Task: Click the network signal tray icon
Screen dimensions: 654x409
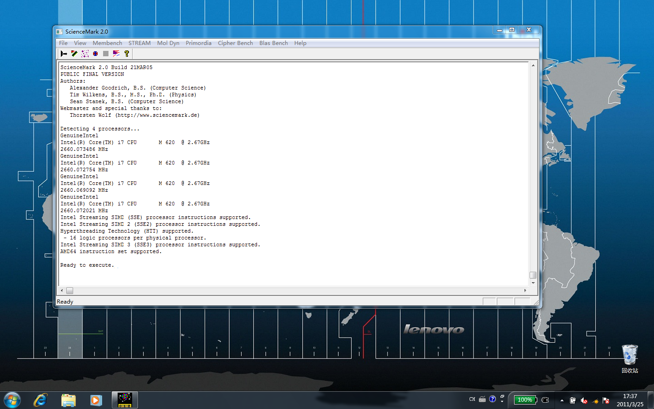Action: coord(595,400)
